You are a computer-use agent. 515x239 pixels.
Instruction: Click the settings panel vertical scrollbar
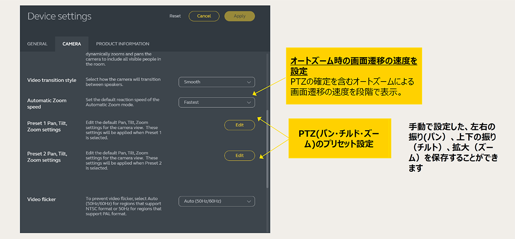pos(267,149)
